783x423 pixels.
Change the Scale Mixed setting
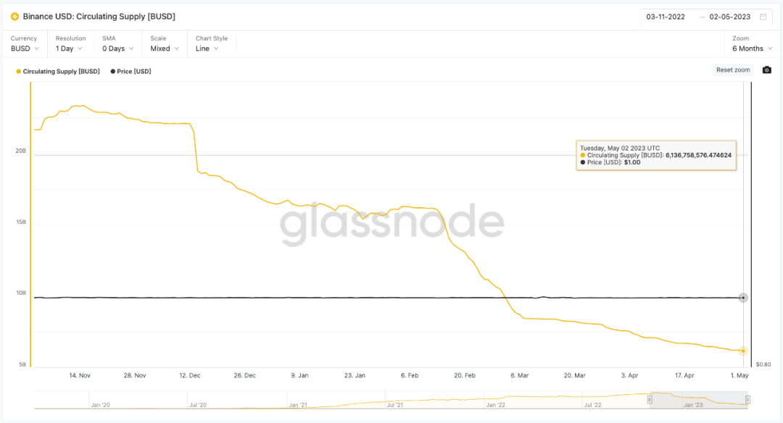(165, 49)
